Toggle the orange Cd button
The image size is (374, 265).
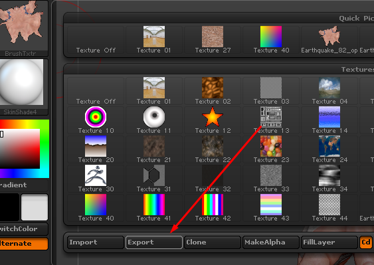(x=366, y=242)
